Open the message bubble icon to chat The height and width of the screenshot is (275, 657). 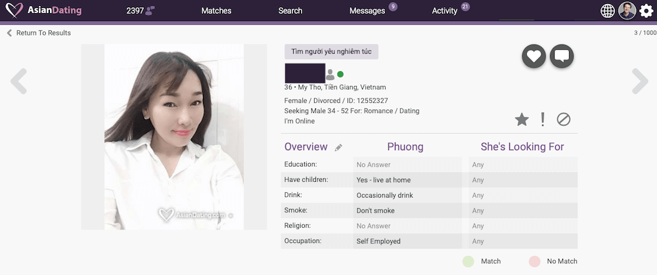click(562, 56)
